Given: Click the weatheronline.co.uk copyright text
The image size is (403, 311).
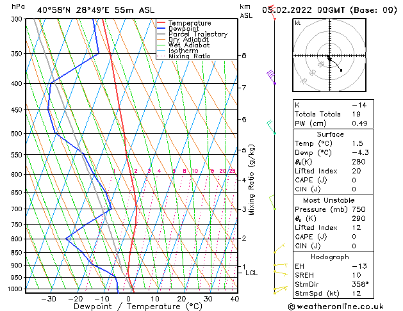Looking at the screenshot, I should 336,307.
